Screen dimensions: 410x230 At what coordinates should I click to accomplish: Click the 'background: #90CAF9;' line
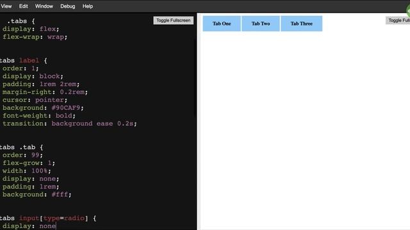pos(43,108)
